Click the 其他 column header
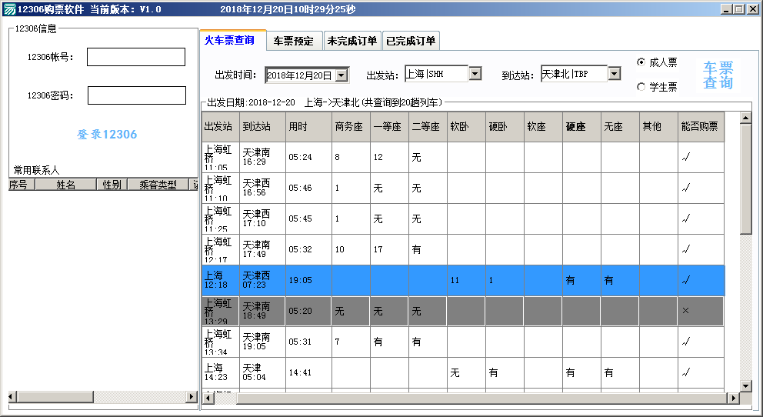763x417 pixels. [658, 126]
